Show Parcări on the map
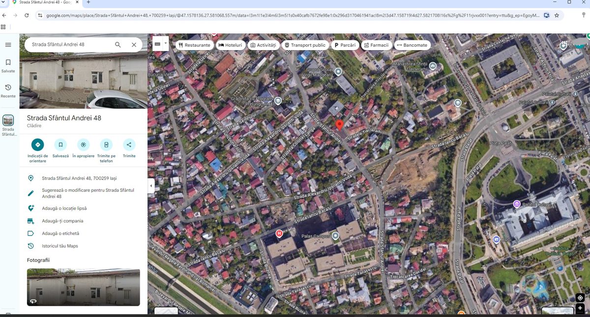The width and height of the screenshot is (590, 317). click(x=345, y=45)
